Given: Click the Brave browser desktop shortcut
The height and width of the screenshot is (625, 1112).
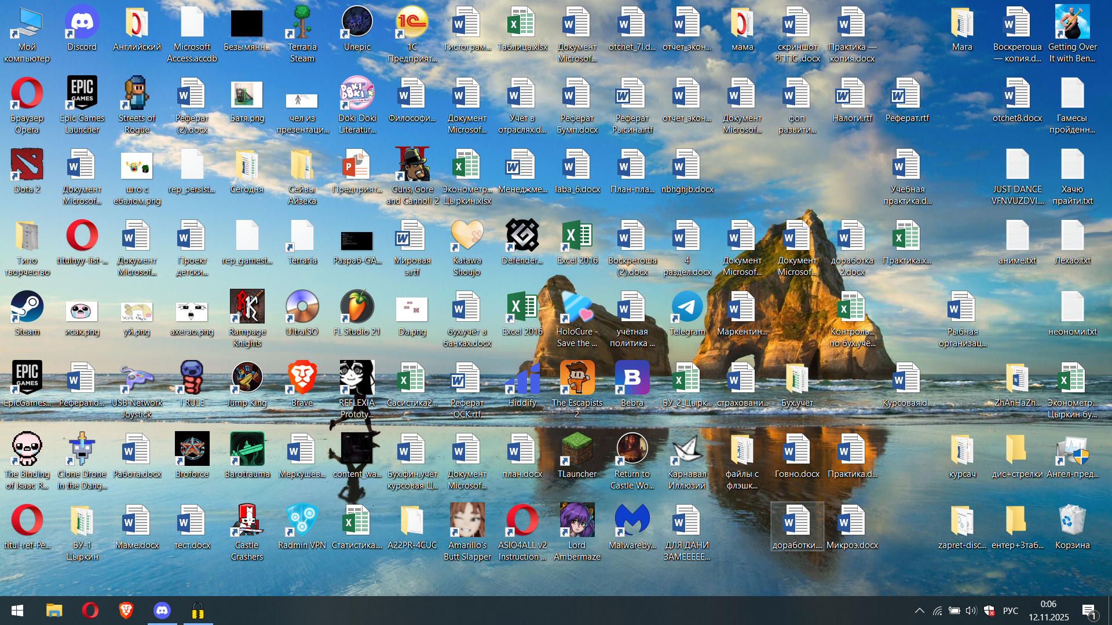Looking at the screenshot, I should point(302,385).
